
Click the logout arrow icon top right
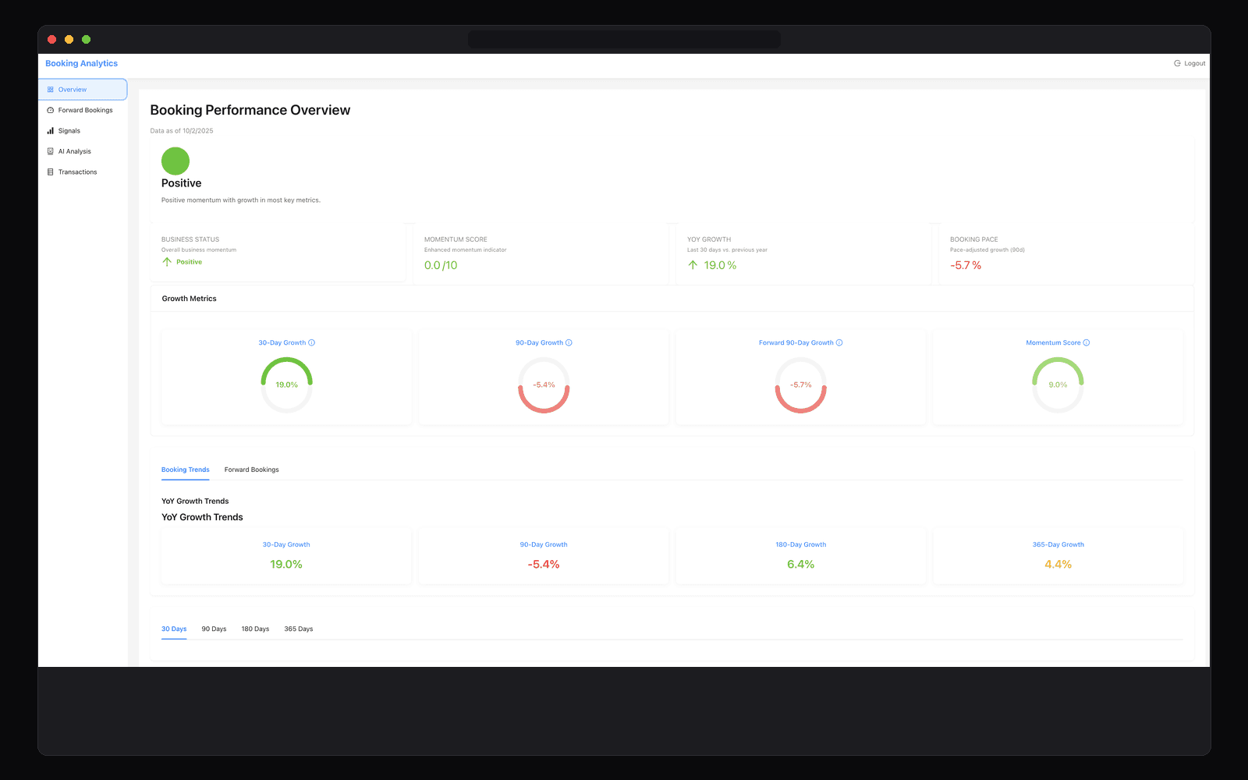(x=1176, y=63)
